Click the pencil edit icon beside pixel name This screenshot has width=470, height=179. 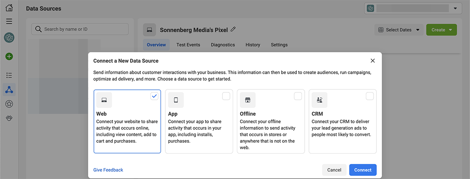click(233, 29)
